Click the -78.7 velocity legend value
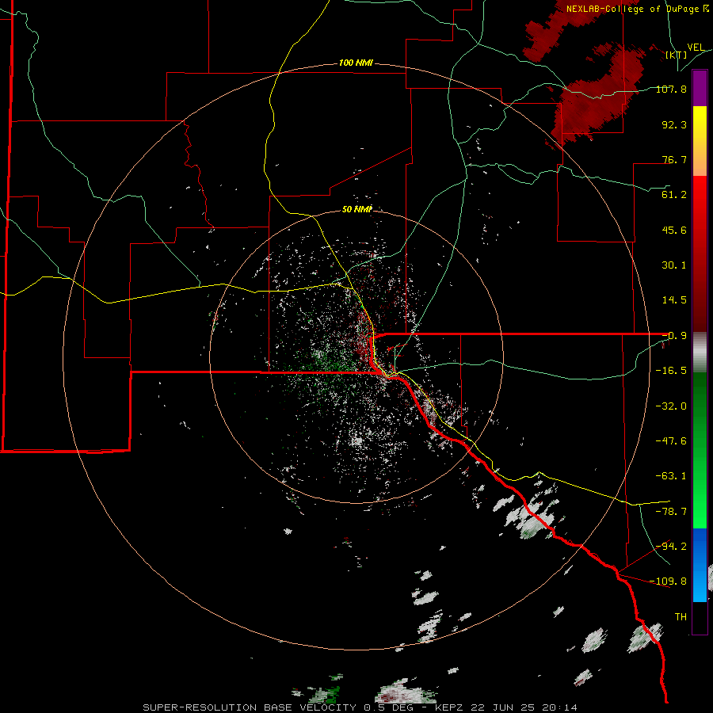This screenshot has width=713, height=713. [x=671, y=512]
